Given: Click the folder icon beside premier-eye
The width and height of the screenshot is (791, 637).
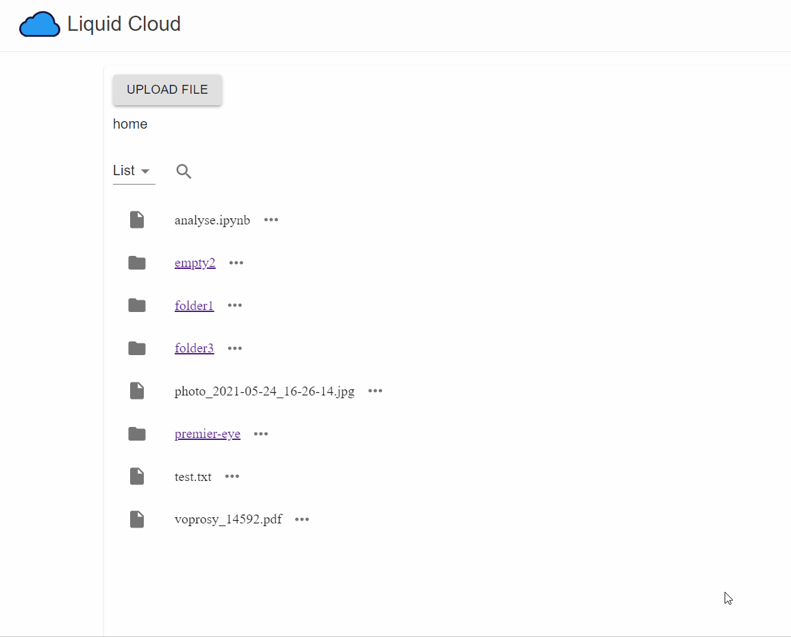Looking at the screenshot, I should 137,434.
